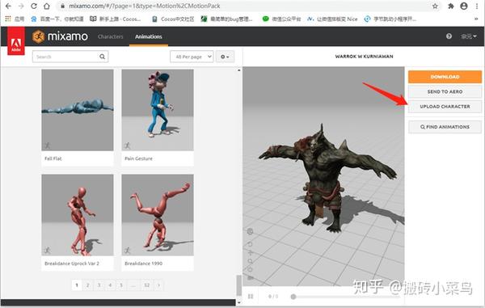Screen dimensions: 485x308
Task: Switch to the Animations tab
Action: coord(149,36)
